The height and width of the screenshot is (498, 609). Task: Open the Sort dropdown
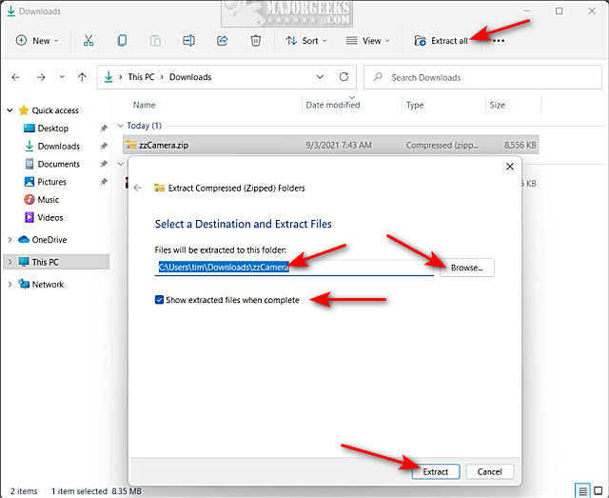click(306, 40)
